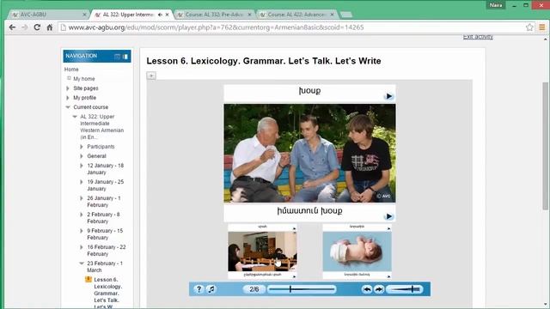The width and height of the screenshot is (550, 309).
Task: Bookmark this page with the star icon
Action: pyautogui.click(x=529, y=27)
